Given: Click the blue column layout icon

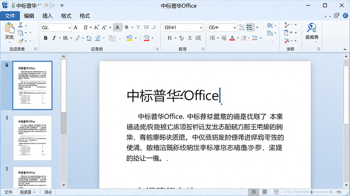Looking at the screenshot, I should click(x=270, y=25).
